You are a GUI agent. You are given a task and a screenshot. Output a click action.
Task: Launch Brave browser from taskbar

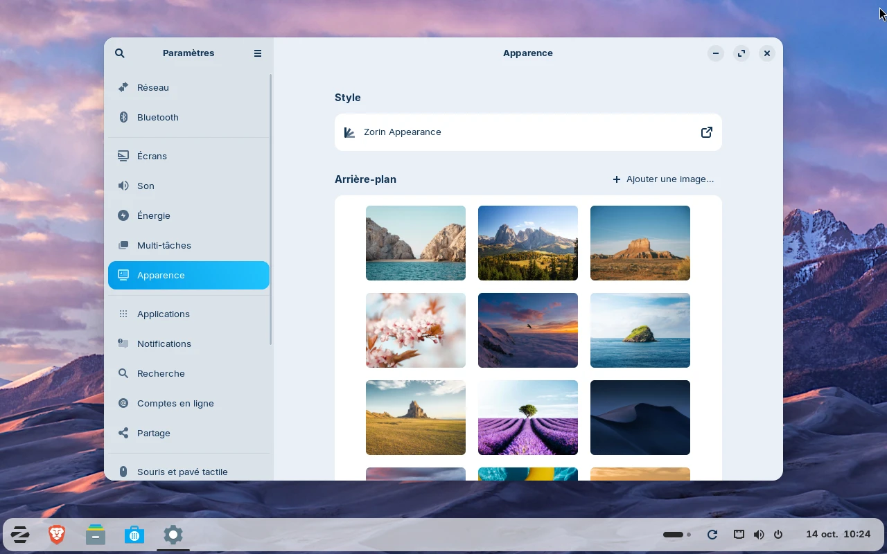pos(57,535)
